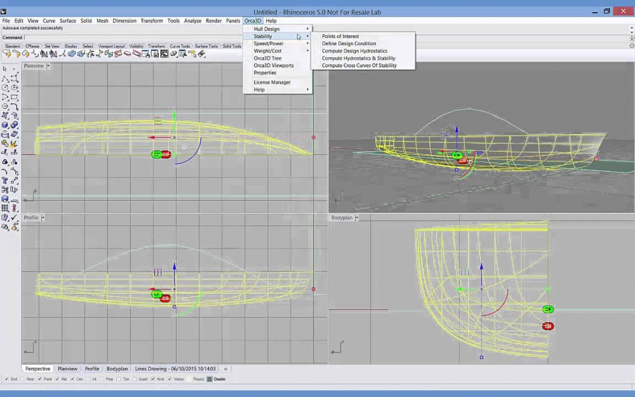
Task: Click the green CF marker in Bodyplan
Action: coord(547,309)
